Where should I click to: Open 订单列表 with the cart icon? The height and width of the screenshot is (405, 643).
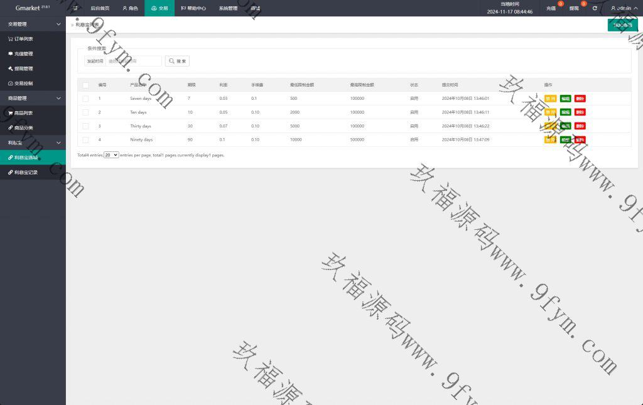[x=24, y=39]
